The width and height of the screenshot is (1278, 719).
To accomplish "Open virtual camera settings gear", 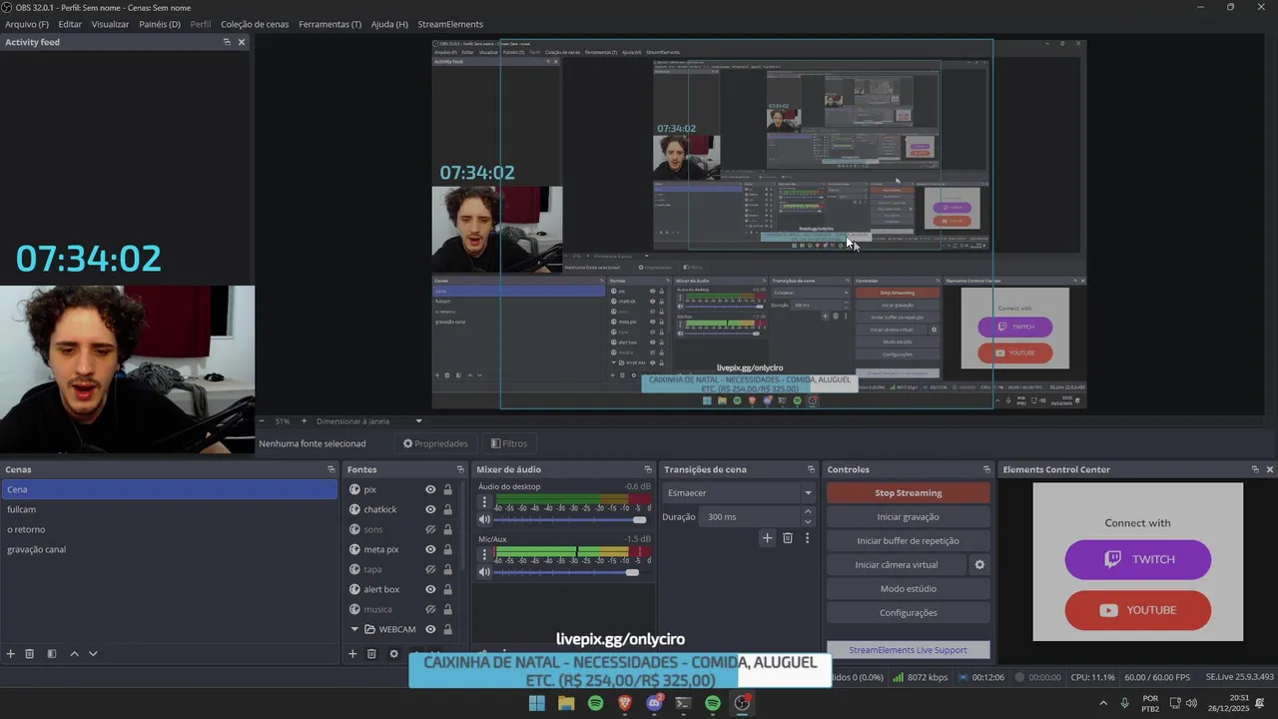I will click(979, 564).
